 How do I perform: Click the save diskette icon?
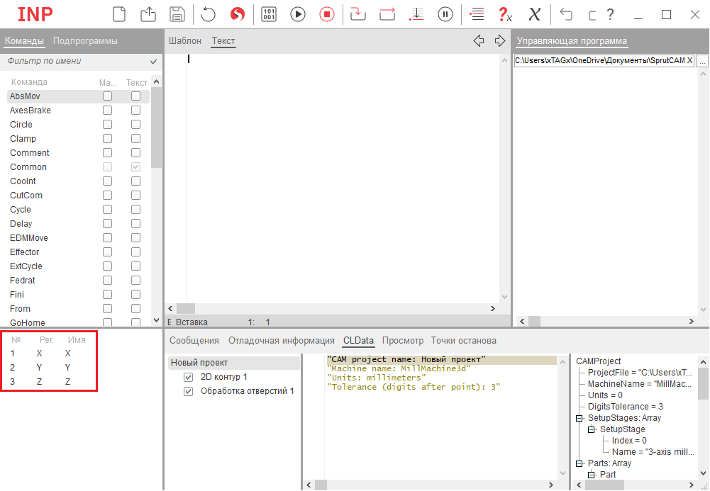(x=177, y=14)
